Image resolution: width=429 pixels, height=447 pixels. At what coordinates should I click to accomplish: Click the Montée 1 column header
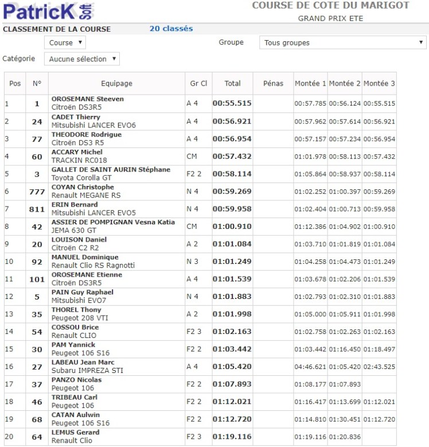coord(310,83)
